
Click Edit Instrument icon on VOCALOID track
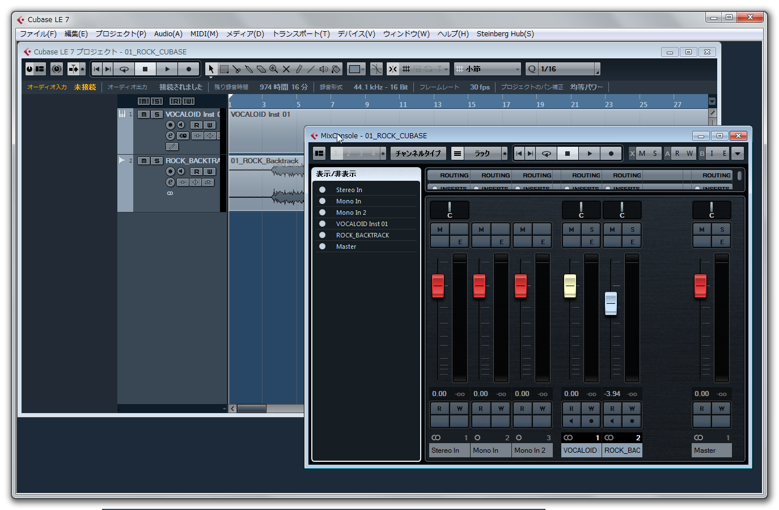172,147
